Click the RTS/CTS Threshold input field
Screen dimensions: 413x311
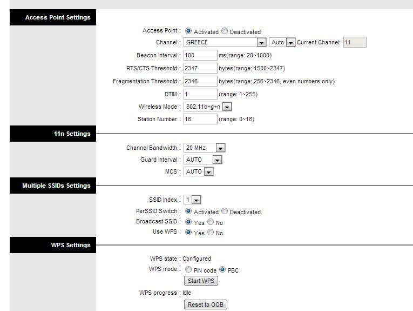click(x=200, y=68)
